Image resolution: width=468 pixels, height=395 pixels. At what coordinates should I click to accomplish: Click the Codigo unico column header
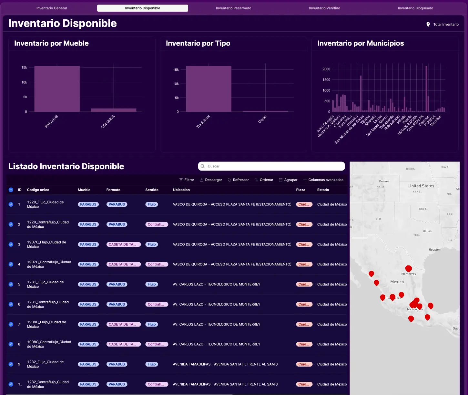(x=38, y=190)
